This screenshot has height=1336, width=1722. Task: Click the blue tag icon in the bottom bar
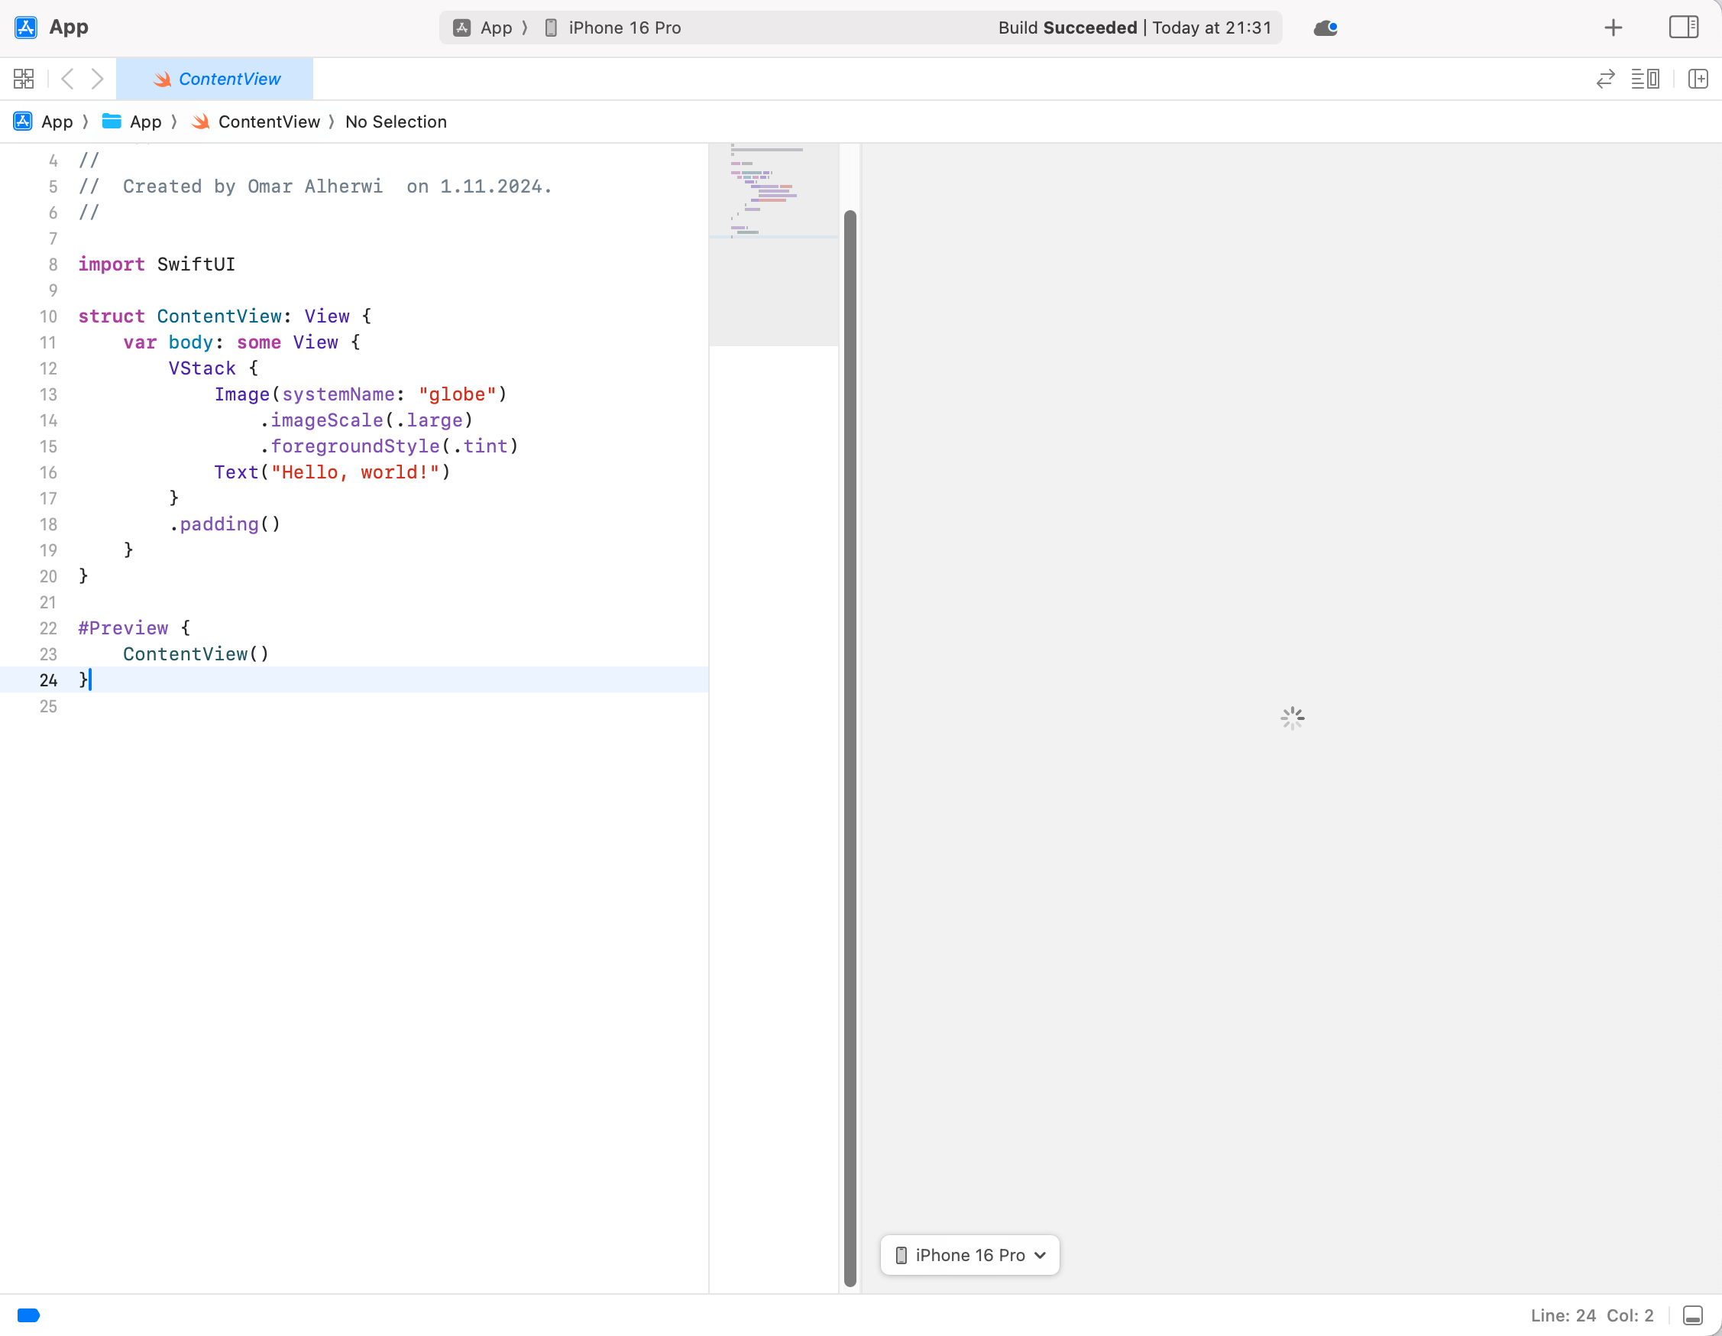click(x=28, y=1315)
